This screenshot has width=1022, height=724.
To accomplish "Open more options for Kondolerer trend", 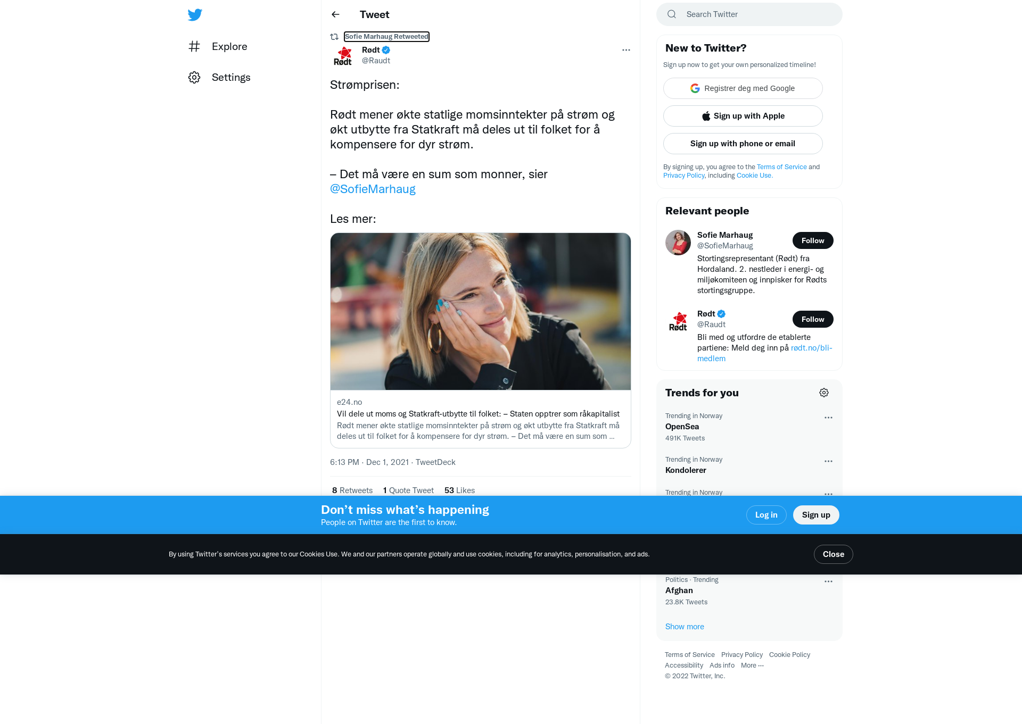I will [x=828, y=461].
